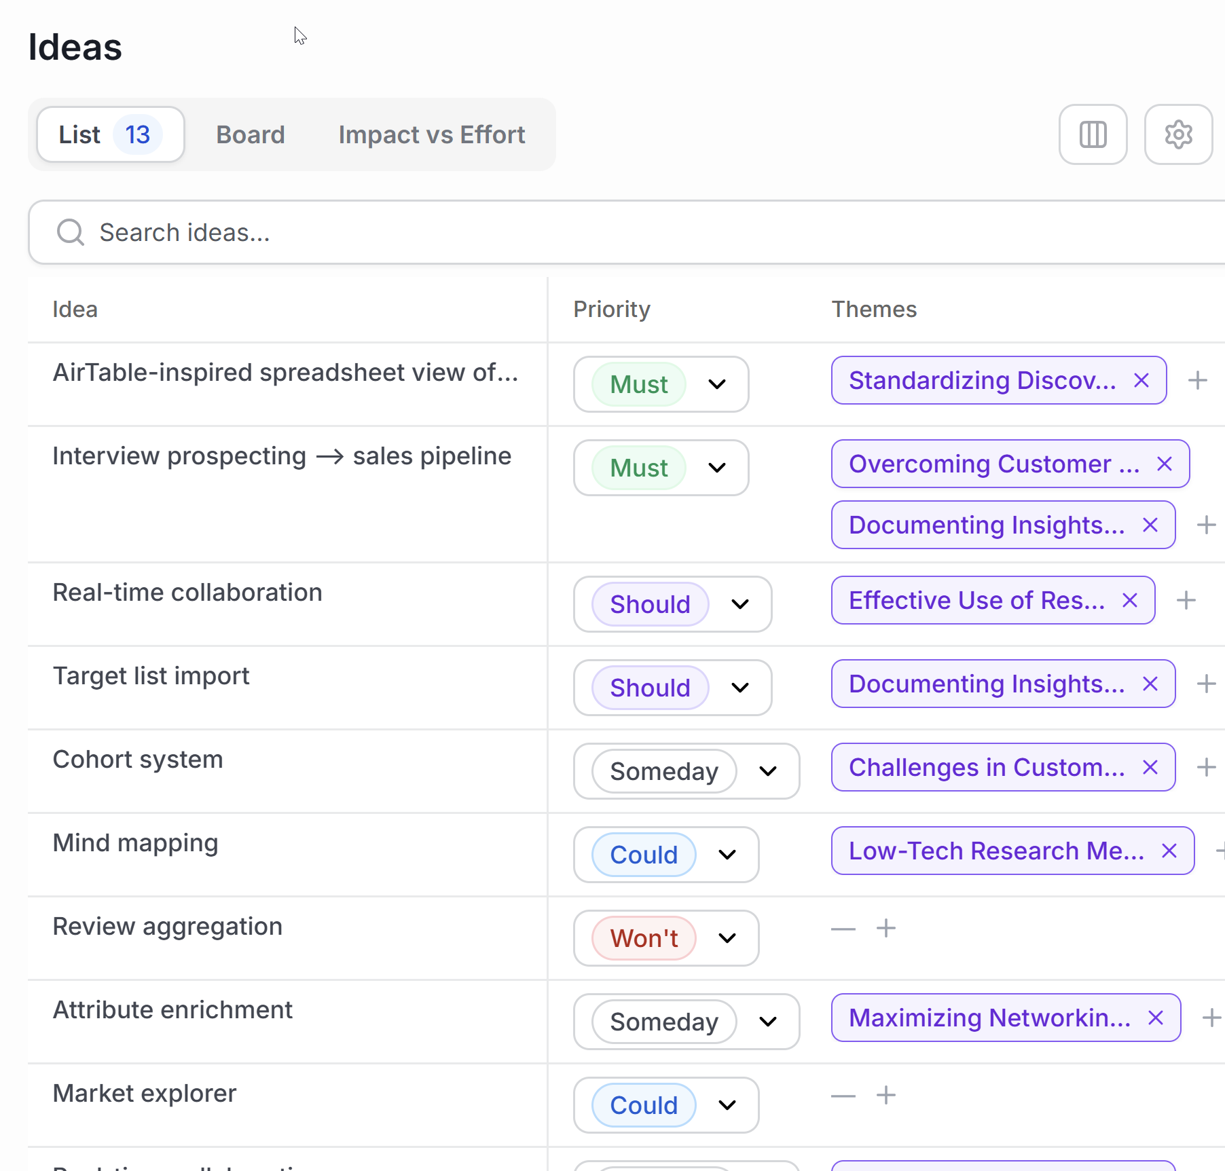Add a theme to Interview prospecting row
Image resolution: width=1225 pixels, height=1171 pixels.
pos(1207,524)
